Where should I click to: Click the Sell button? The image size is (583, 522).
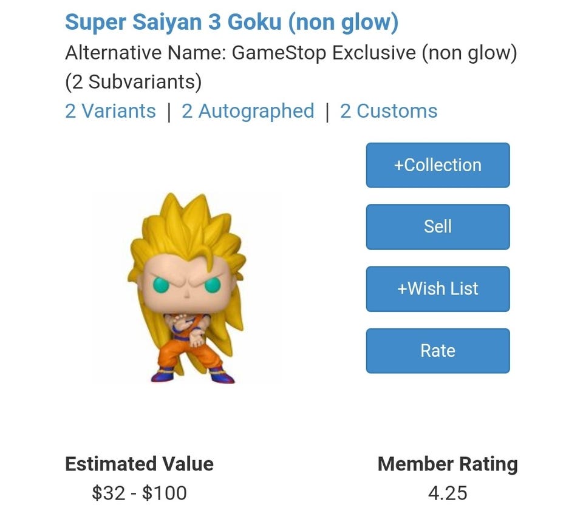(437, 226)
